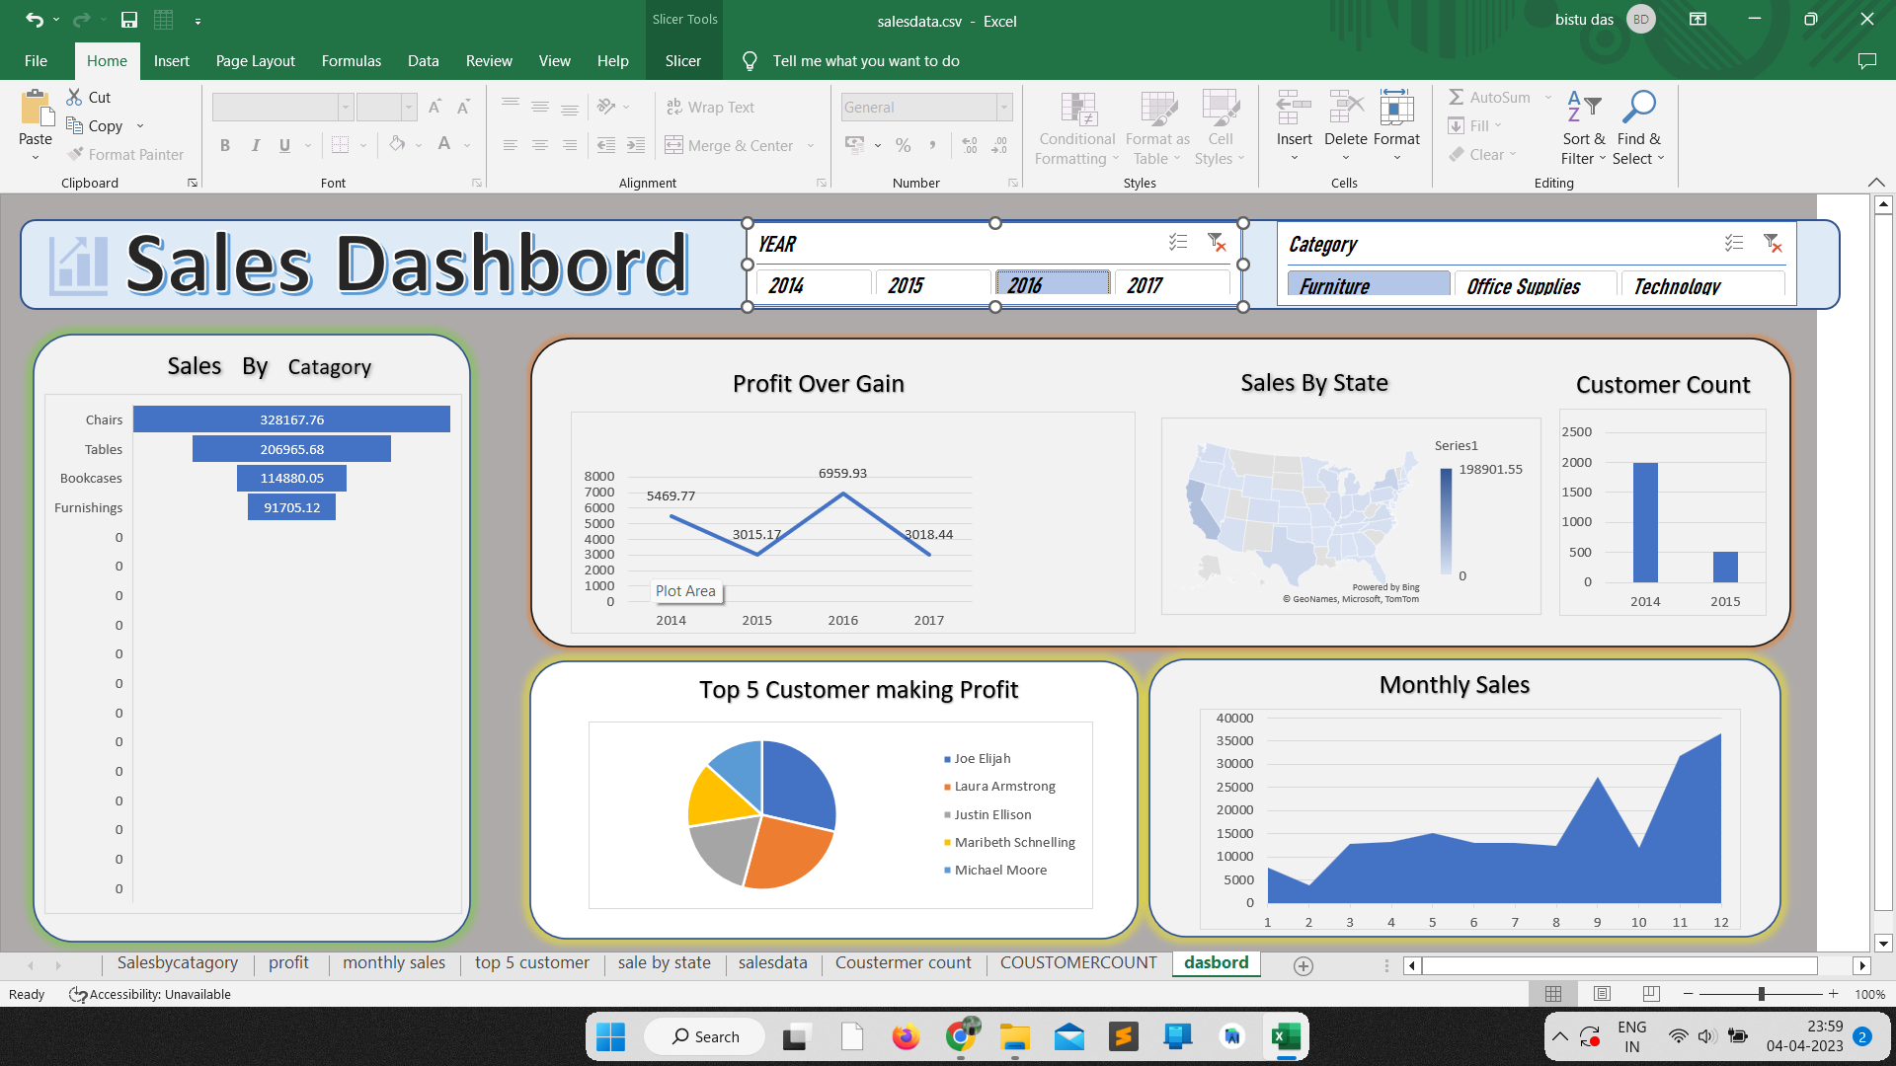Open the File menu
The width and height of the screenshot is (1896, 1066).
coord(36,61)
